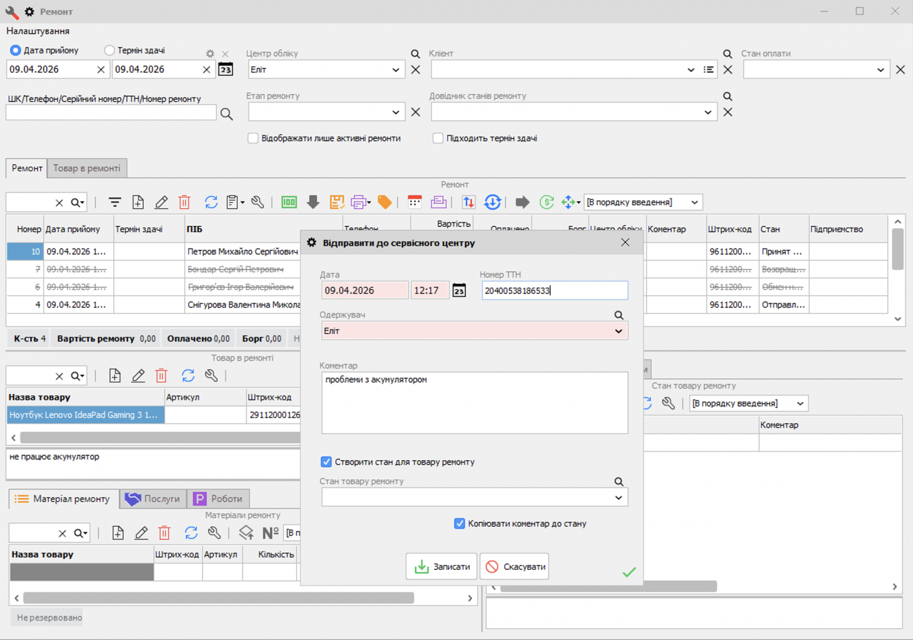Click the red trash delete icon in Ремонт toolbar
The width and height of the screenshot is (913, 640).
click(184, 202)
